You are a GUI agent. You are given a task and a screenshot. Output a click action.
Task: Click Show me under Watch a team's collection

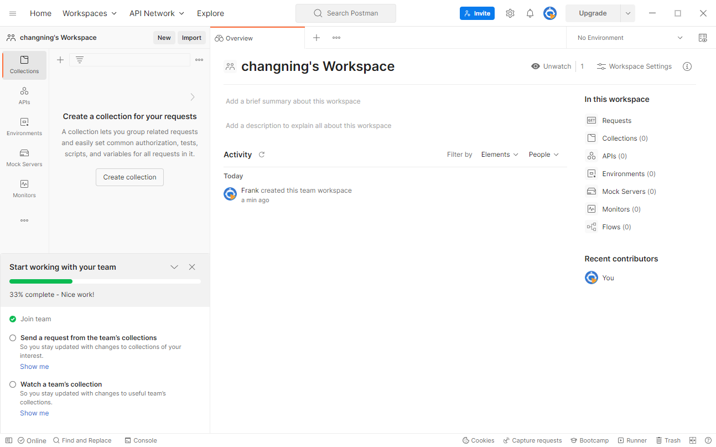[34, 413]
